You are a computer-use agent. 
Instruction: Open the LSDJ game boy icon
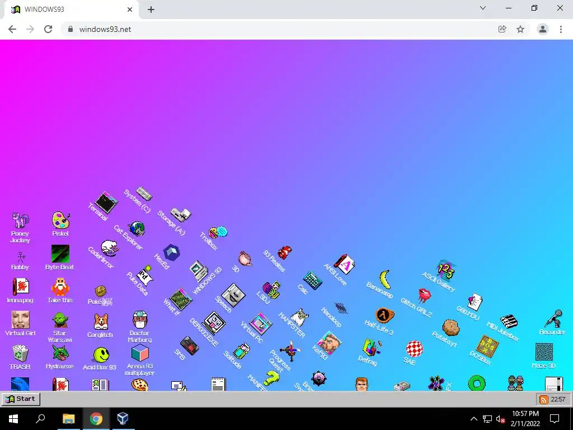coord(271,290)
